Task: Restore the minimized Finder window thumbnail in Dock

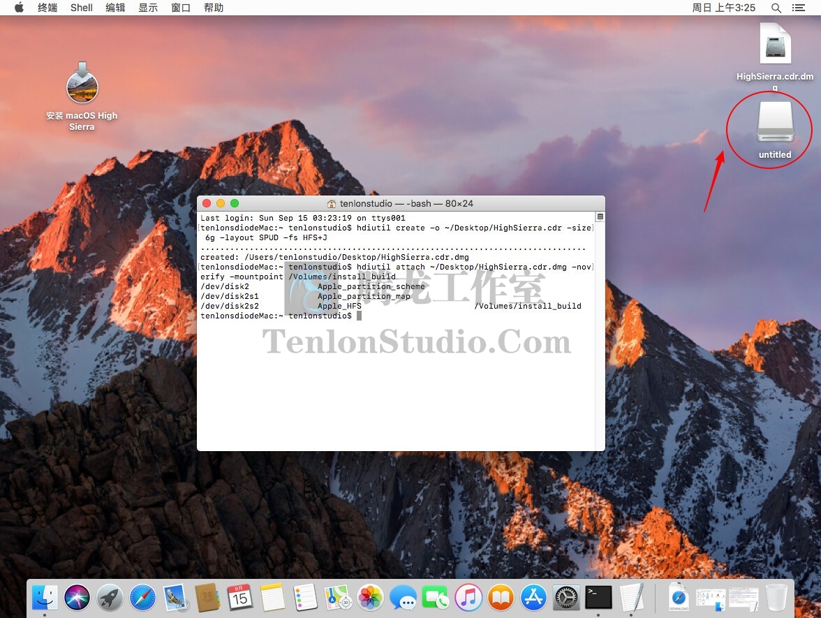Action: [x=711, y=599]
